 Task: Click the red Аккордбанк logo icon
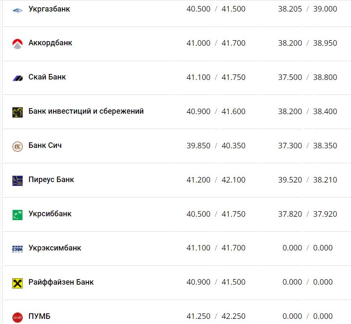pyautogui.click(x=17, y=44)
